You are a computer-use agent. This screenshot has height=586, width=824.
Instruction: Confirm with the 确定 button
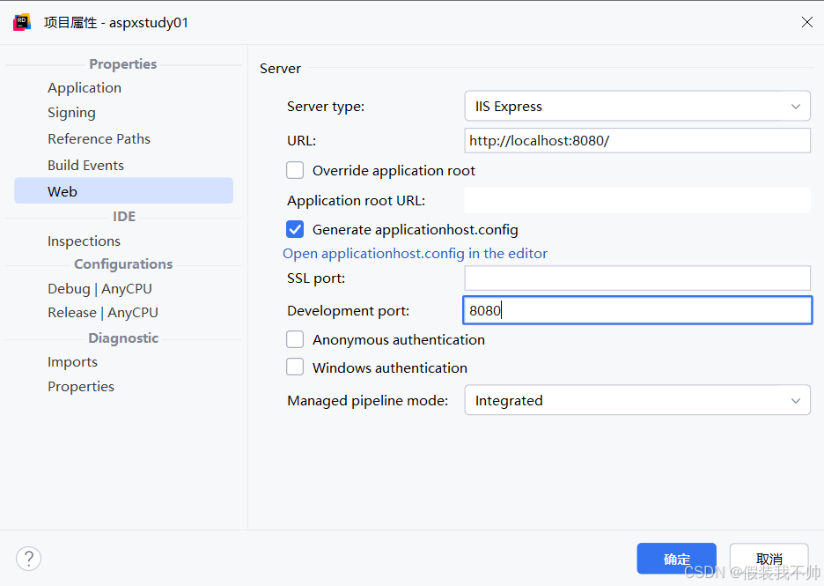pos(676,559)
